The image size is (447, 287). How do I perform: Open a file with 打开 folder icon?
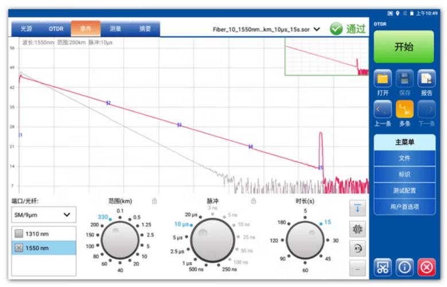pos(383,79)
